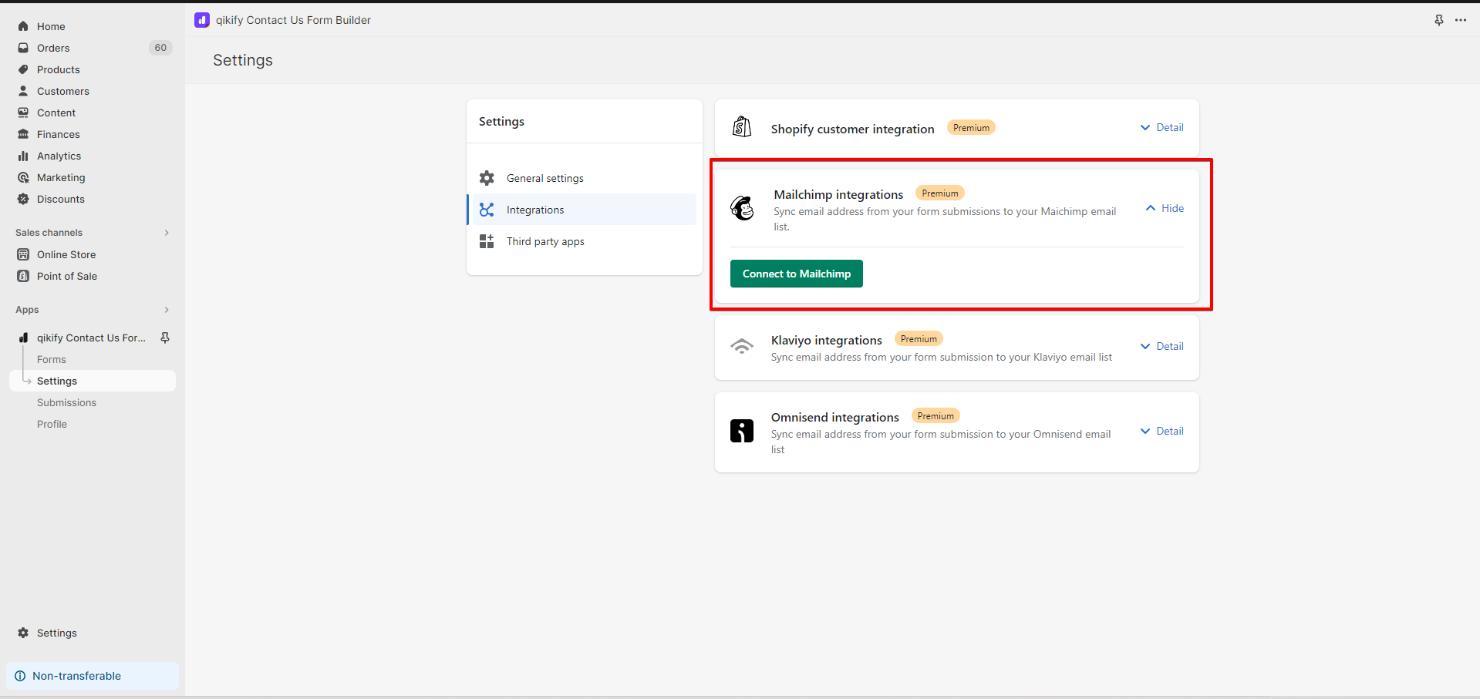Expand the Sales channels chevron
Viewport: 1480px width, 699px height.
pyautogui.click(x=167, y=233)
